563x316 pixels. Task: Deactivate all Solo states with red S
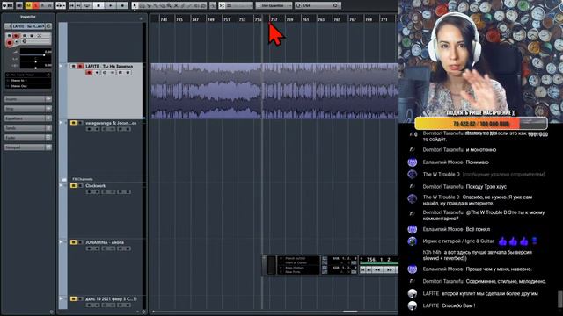point(35,5)
